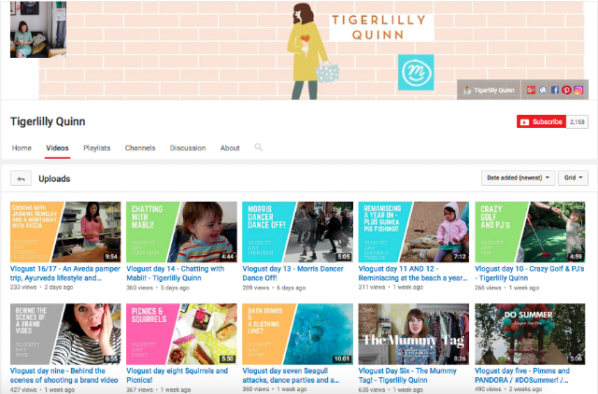
Task: Open the Grid view dropdown
Action: coord(573,178)
